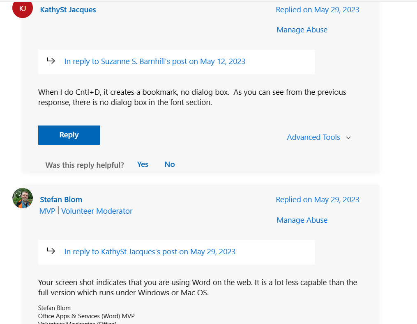Expand the Advanced Tools menu
The image size is (417, 324).
pyautogui.click(x=313, y=137)
